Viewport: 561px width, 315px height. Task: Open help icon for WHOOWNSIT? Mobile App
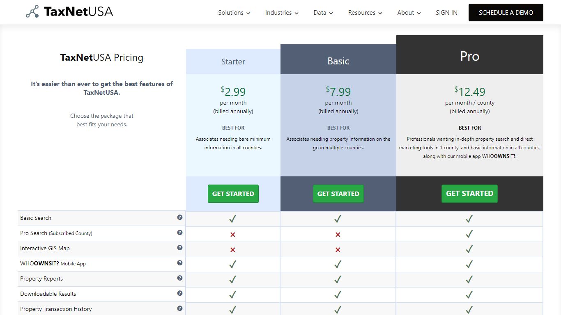180,263
